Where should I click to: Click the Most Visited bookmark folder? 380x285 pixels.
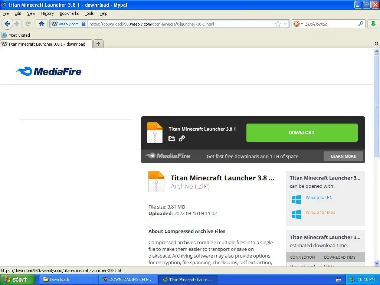[16, 35]
